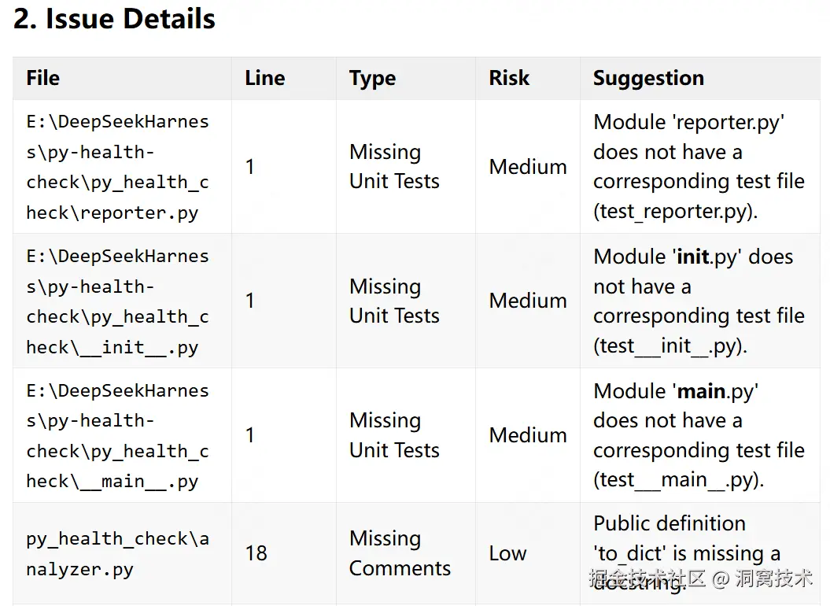Click the __main__.py file path cell
This screenshot has height=606, width=830.
pyautogui.click(x=117, y=435)
